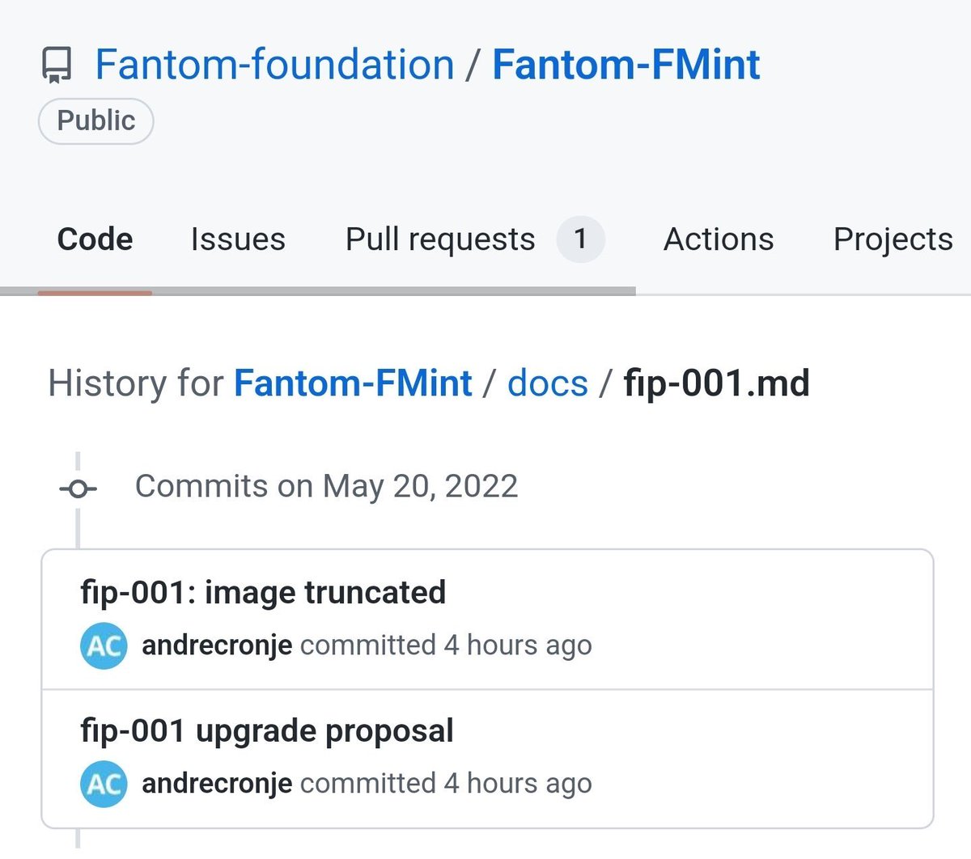971x859 pixels.
Task: Open the Pull requests tab
Action: pos(440,239)
